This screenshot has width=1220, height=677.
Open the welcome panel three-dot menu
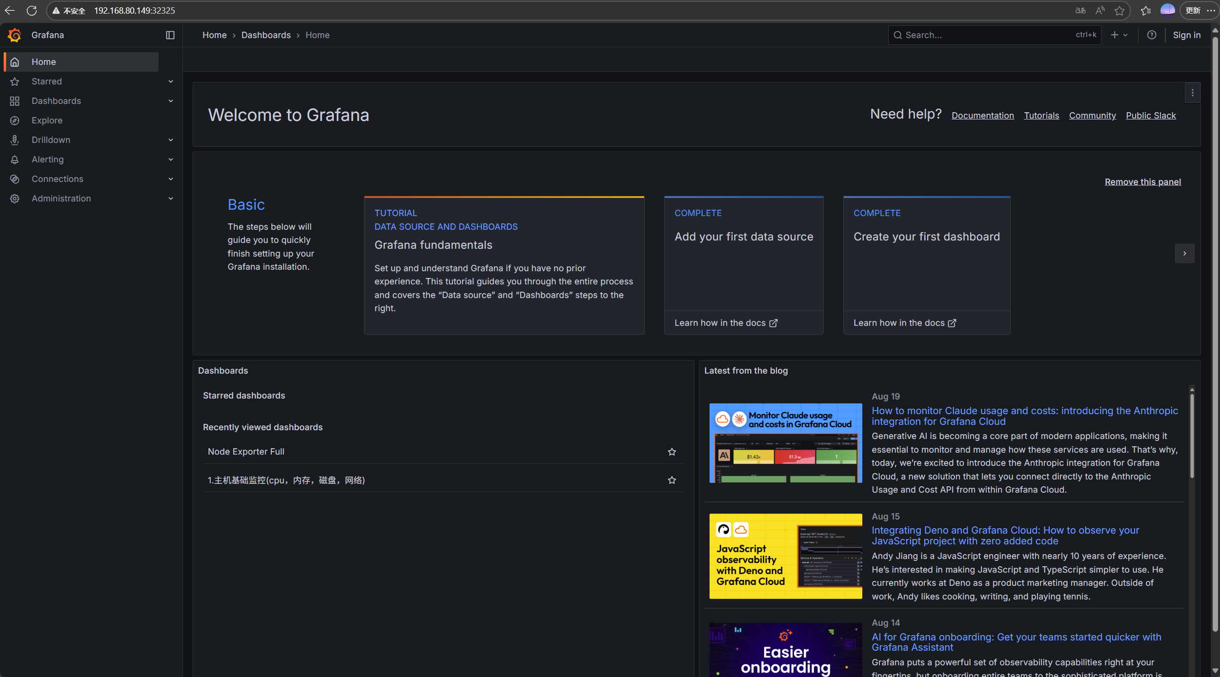1193,93
